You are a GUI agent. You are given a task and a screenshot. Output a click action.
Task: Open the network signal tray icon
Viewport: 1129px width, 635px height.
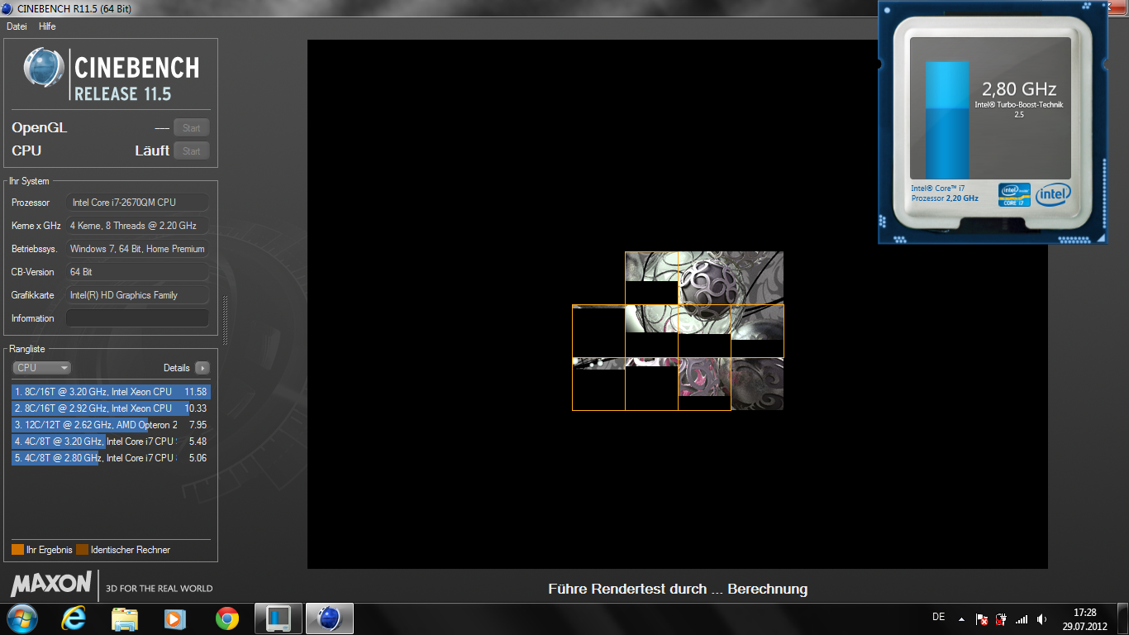coord(1022,618)
